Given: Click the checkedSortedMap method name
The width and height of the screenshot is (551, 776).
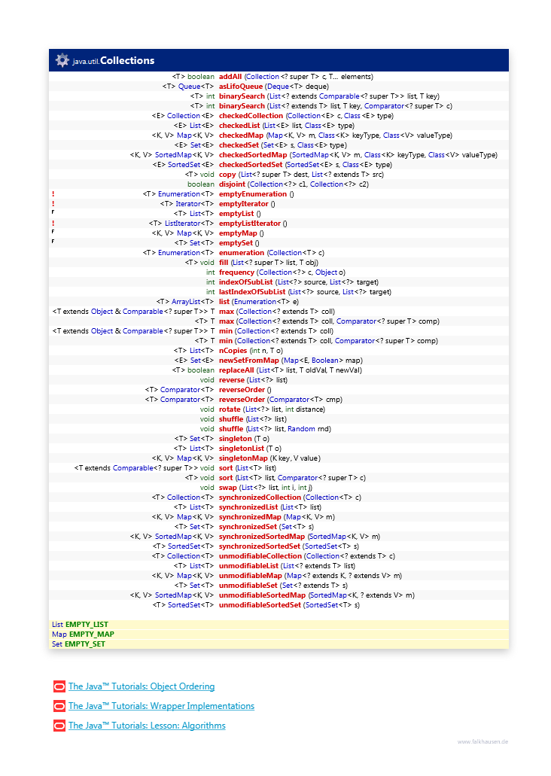Looking at the screenshot, I should (x=253, y=155).
